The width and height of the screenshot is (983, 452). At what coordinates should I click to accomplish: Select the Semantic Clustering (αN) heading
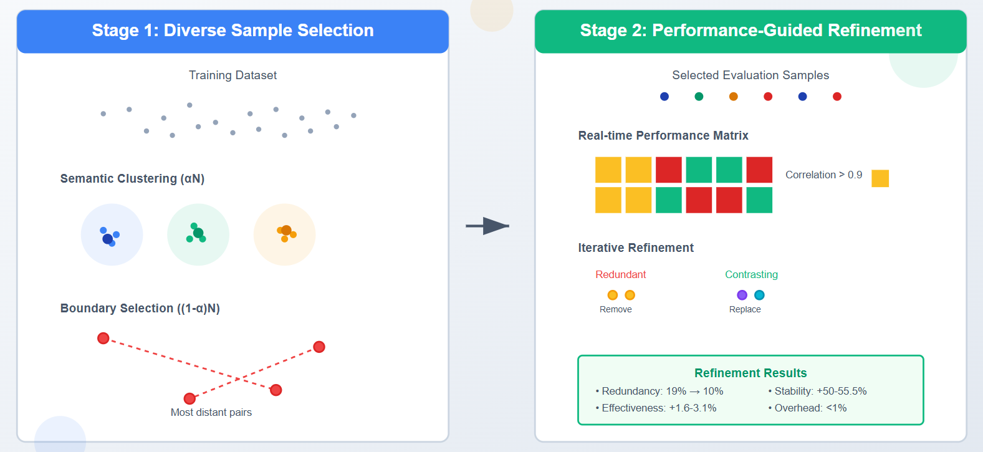(132, 178)
